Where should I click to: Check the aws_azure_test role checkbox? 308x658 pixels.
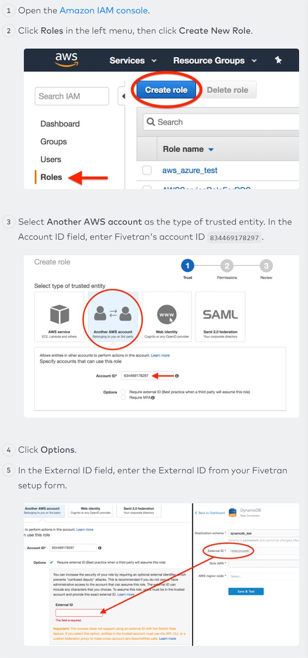click(x=147, y=171)
